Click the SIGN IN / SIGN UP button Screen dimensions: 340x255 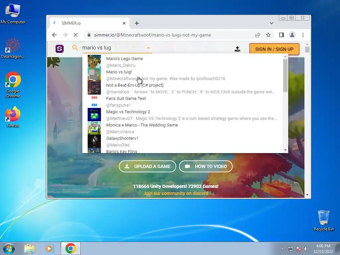point(274,49)
